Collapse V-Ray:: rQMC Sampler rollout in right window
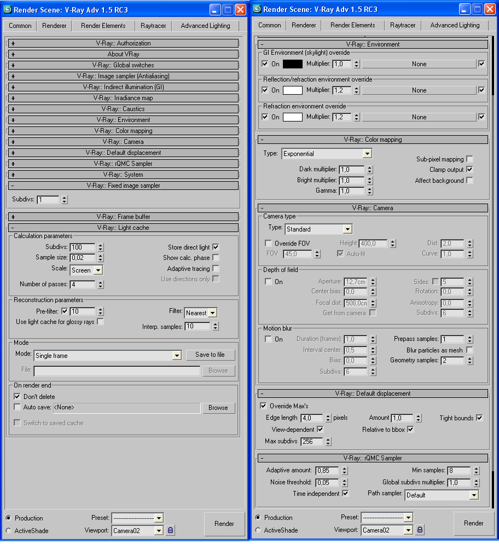 [x=373, y=458]
